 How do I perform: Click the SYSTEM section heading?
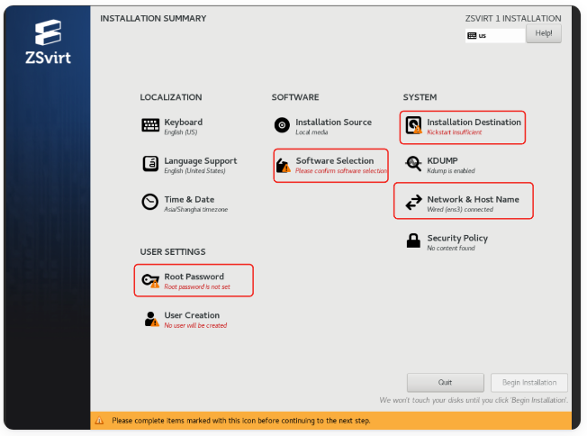tap(420, 97)
